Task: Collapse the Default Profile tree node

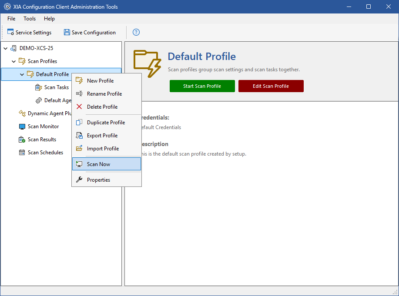Action: [22, 74]
